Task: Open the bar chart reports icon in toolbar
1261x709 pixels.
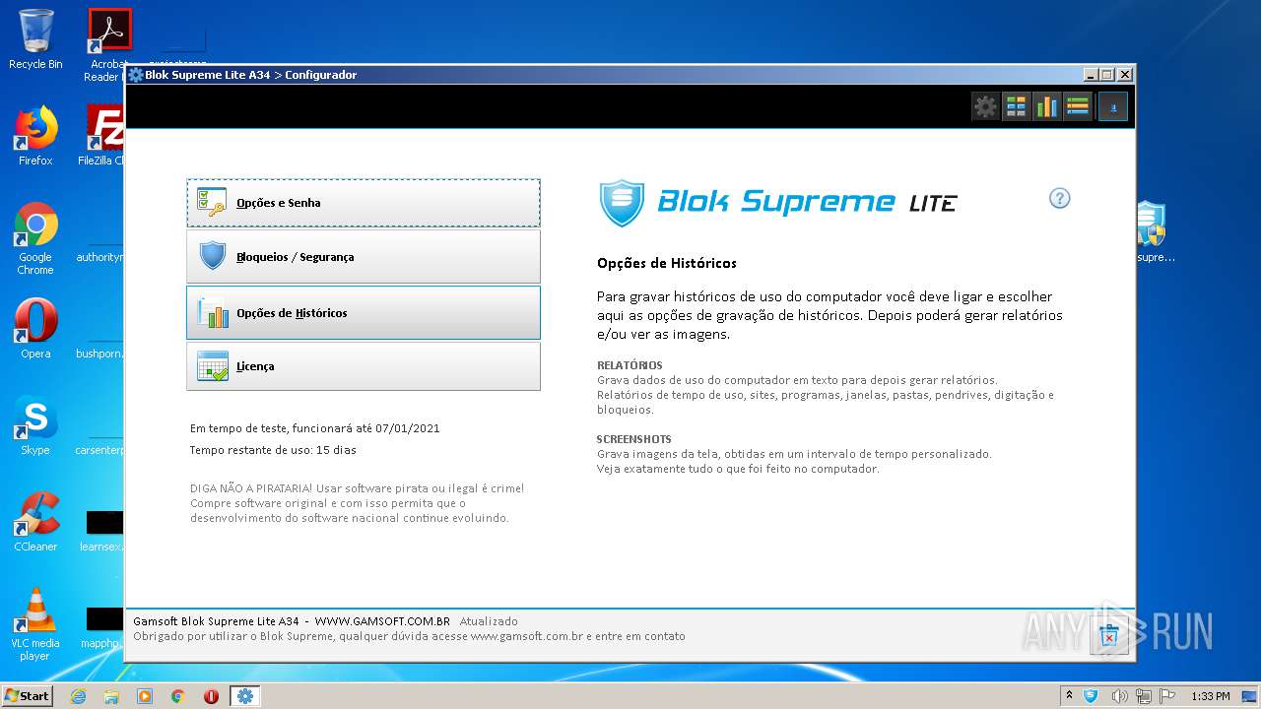Action: [x=1046, y=106]
